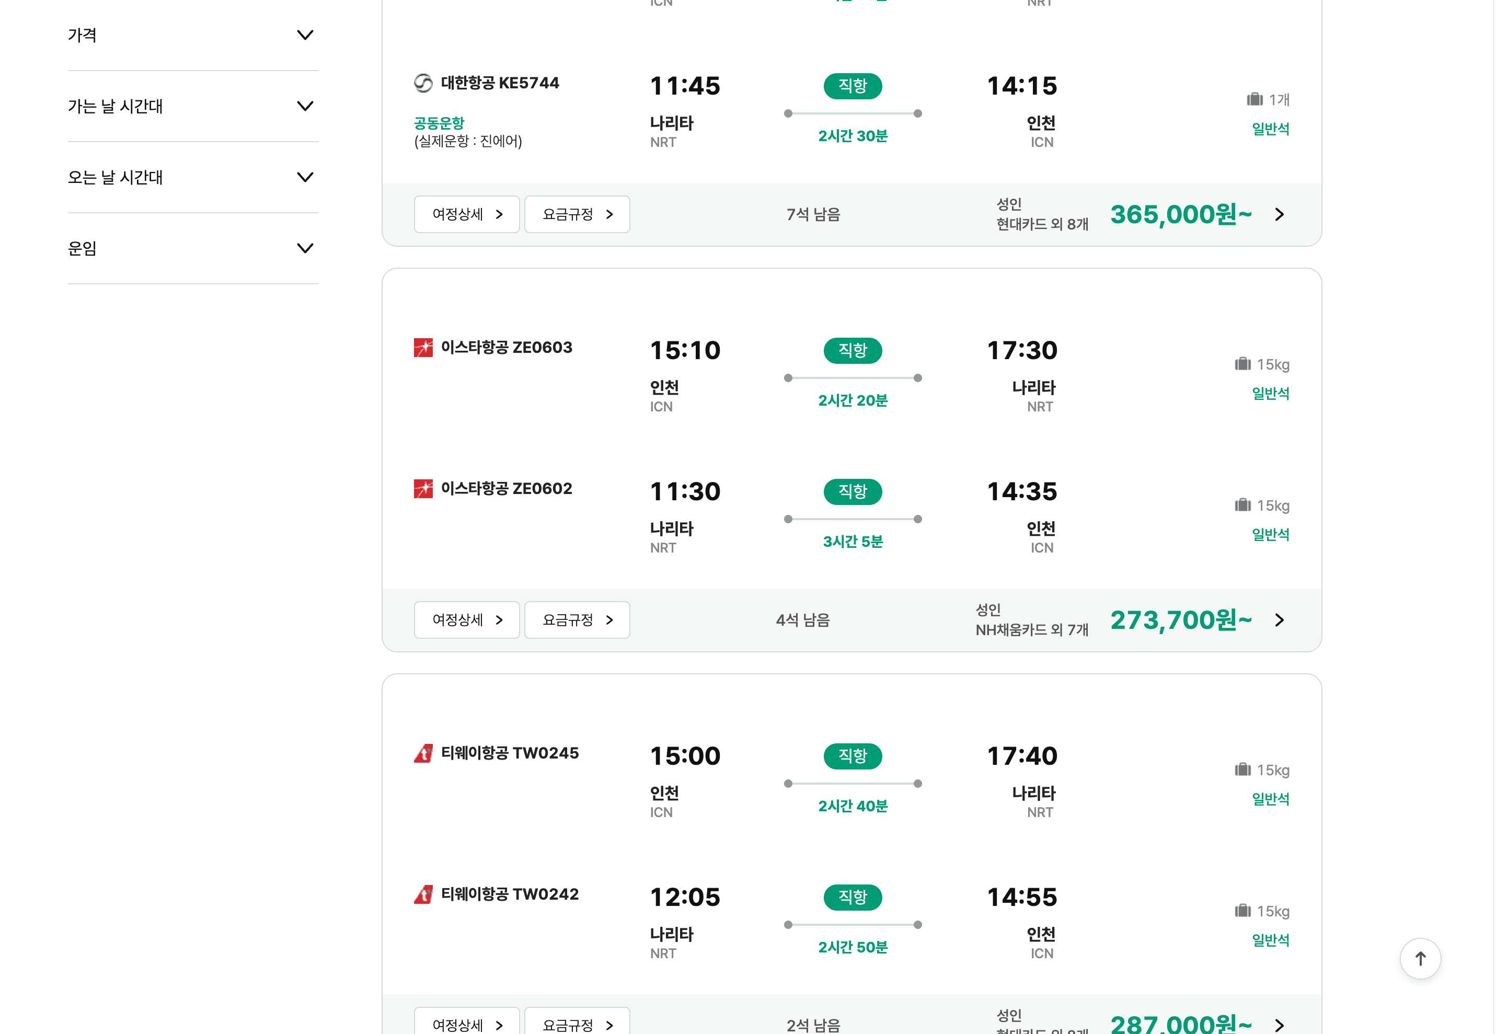Open 요금규정 for the Korean Air flight
This screenshot has width=1496, height=1034.
click(577, 214)
